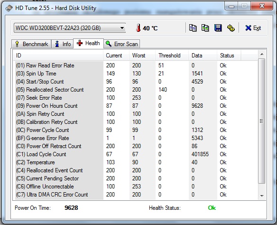Click the thermometer temperature icon

[x=138, y=28]
